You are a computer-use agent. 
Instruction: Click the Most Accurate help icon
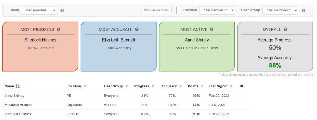(x=137, y=29)
